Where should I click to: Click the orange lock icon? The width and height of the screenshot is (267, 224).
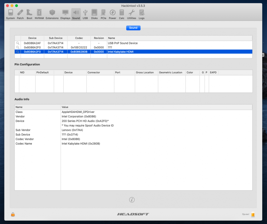pos(13,214)
